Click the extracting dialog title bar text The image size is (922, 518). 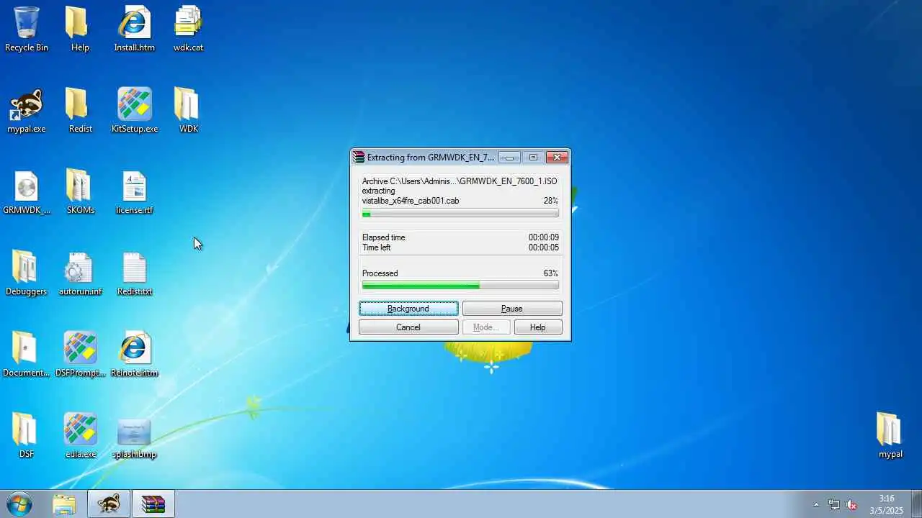pyautogui.click(x=431, y=158)
